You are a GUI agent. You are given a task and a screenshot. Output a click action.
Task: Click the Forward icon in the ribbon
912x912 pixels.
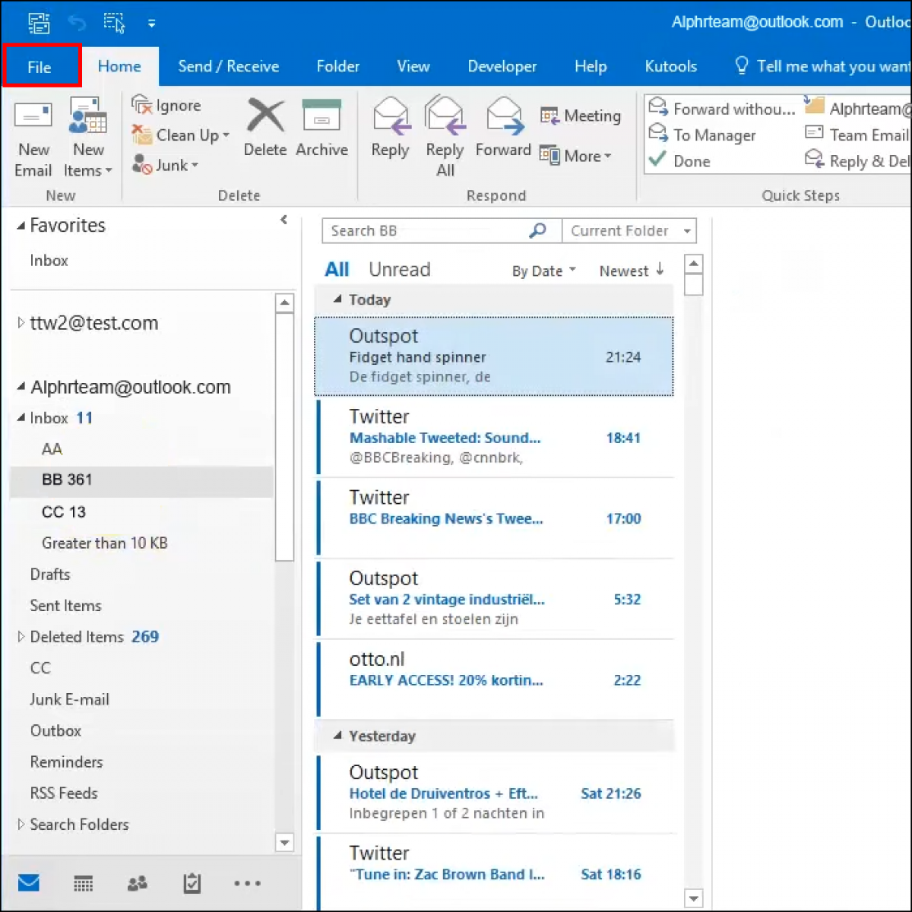pyautogui.click(x=502, y=129)
